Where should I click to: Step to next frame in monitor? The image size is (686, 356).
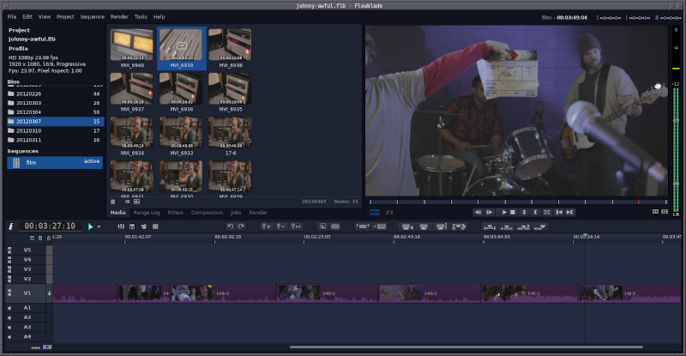click(489, 213)
